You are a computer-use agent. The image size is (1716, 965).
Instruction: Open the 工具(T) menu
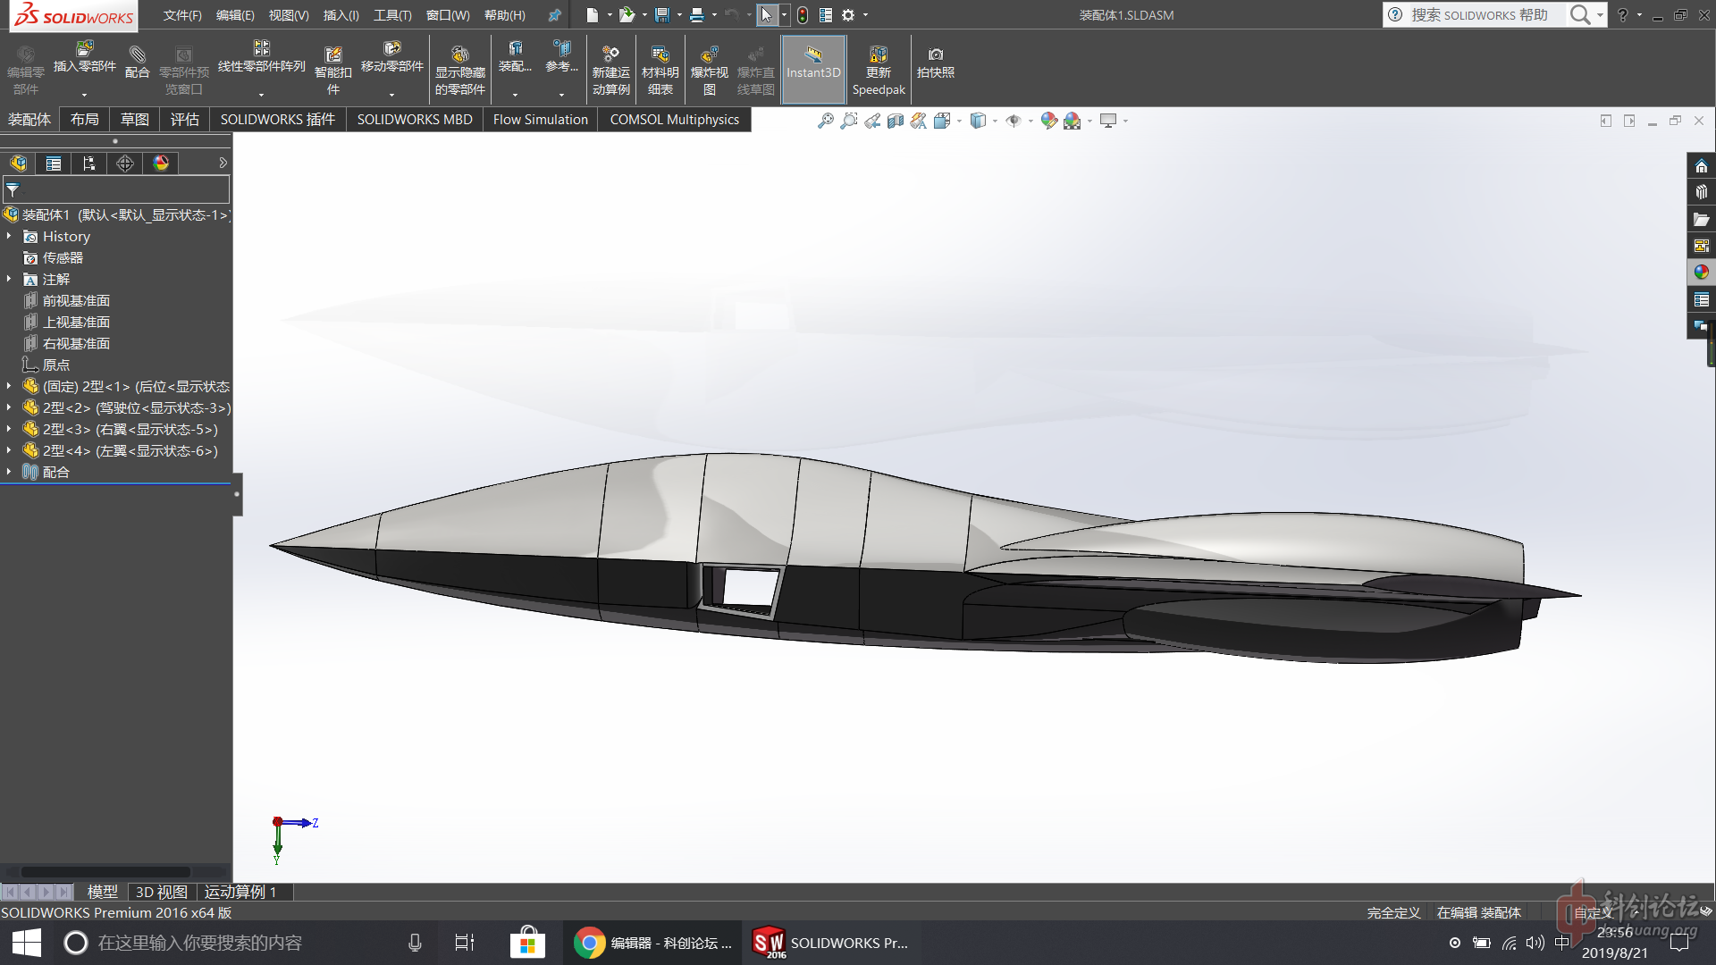[x=392, y=15]
